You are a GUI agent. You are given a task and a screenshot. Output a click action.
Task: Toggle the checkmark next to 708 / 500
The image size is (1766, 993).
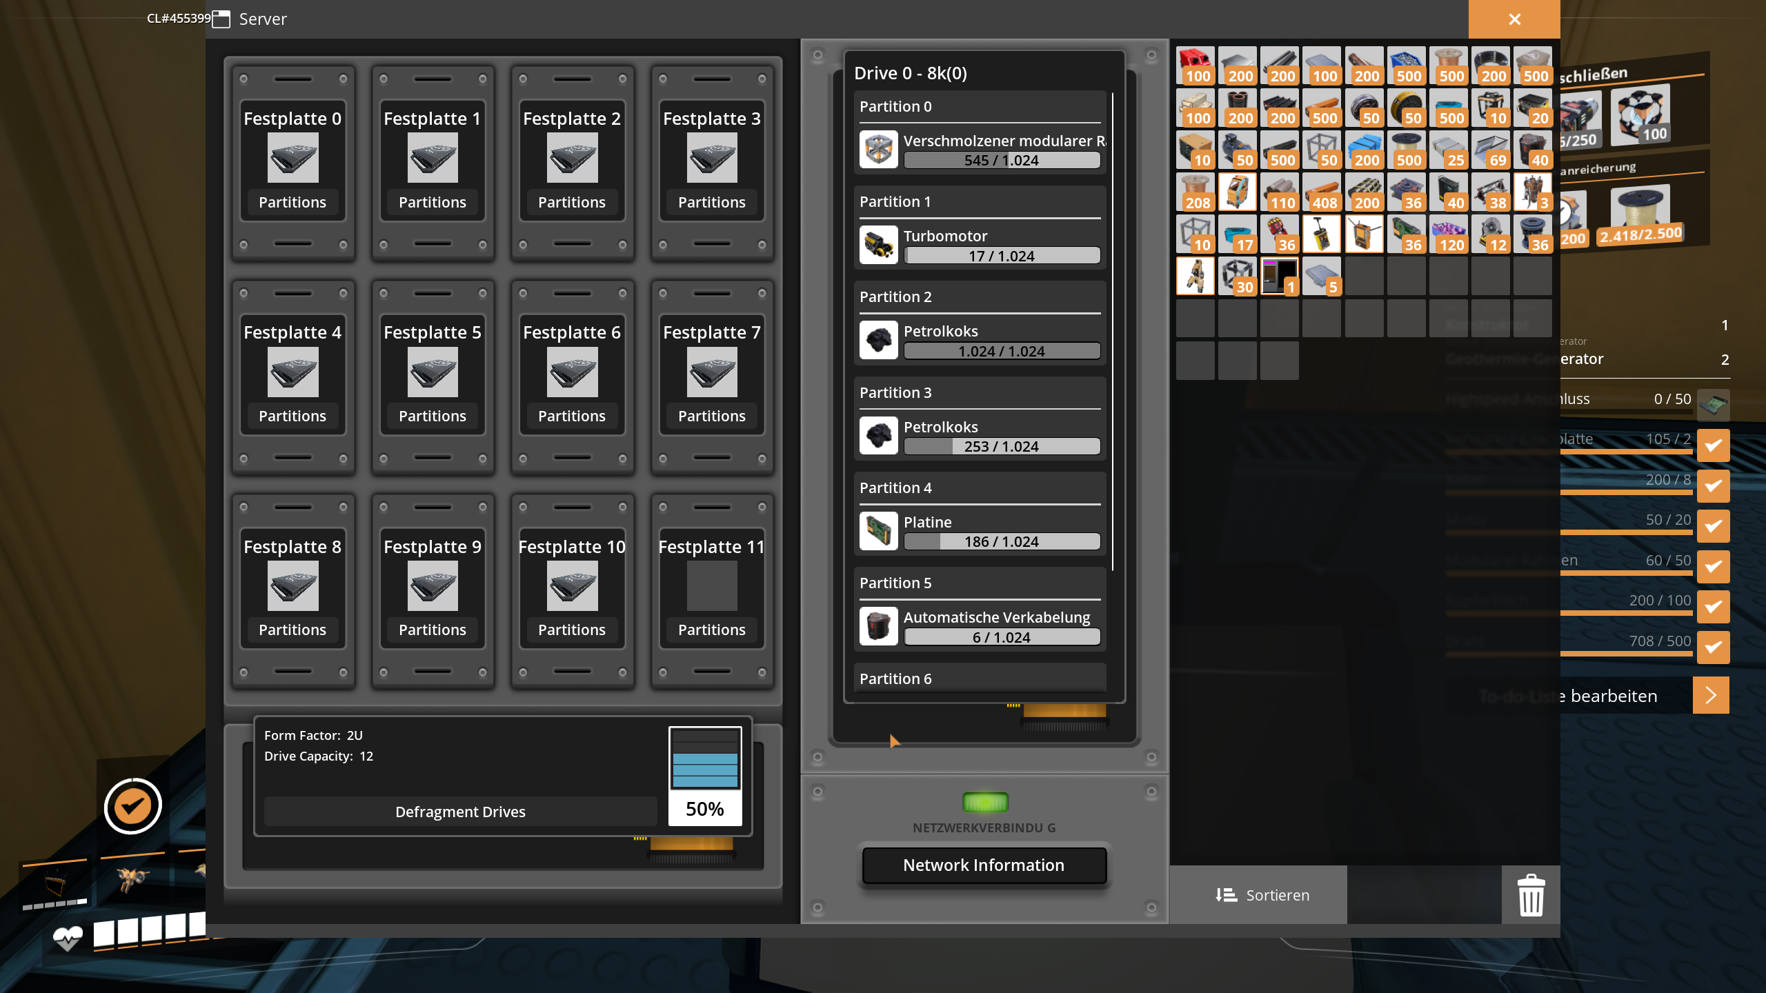(x=1713, y=647)
